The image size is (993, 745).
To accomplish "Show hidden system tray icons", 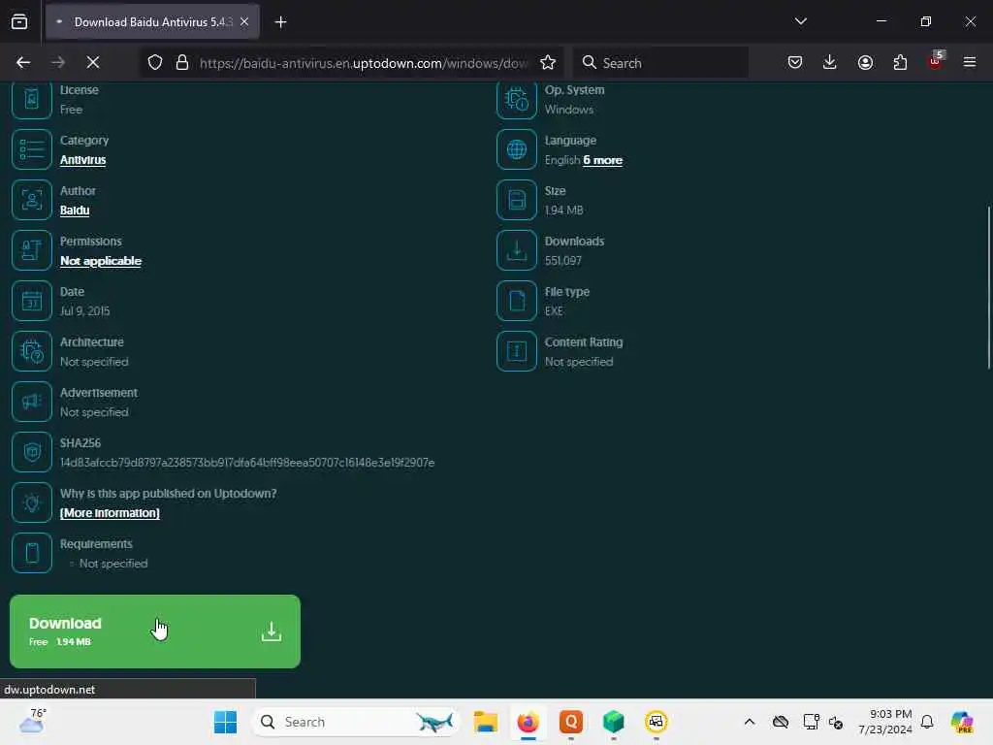I will [x=750, y=722].
